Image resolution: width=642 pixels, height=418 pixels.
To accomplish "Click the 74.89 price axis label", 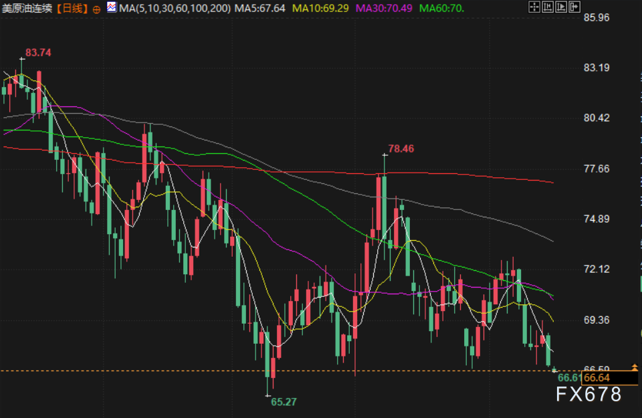I will [597, 219].
